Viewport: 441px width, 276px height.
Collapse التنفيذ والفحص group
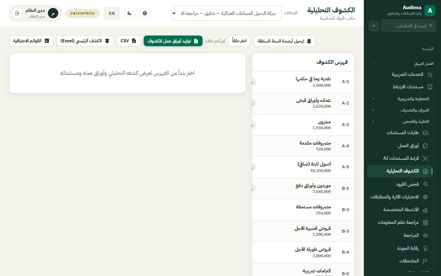click(x=401, y=121)
